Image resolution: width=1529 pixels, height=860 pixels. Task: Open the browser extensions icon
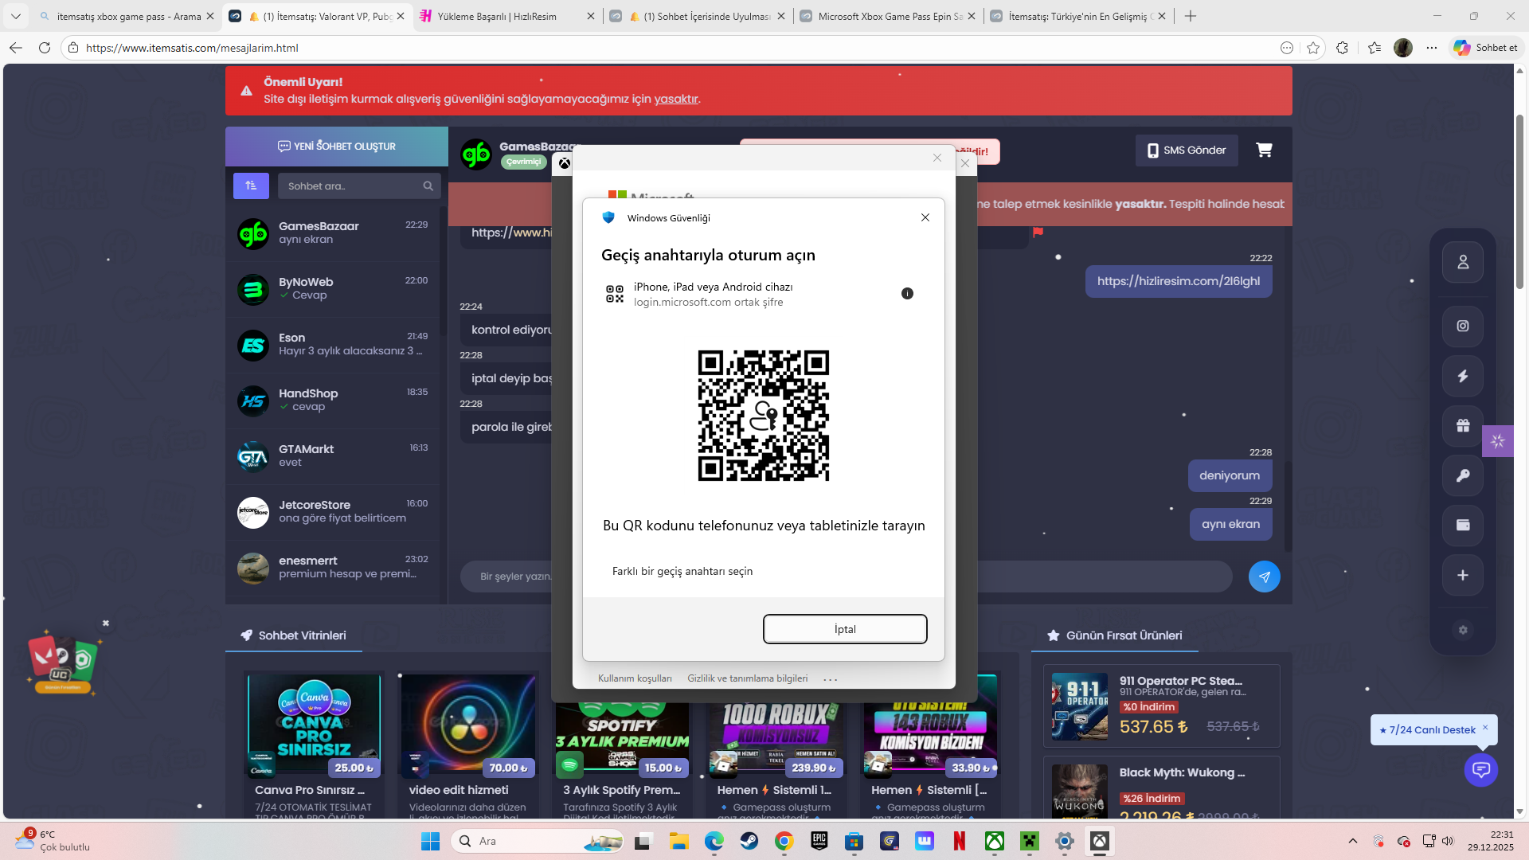click(1343, 48)
